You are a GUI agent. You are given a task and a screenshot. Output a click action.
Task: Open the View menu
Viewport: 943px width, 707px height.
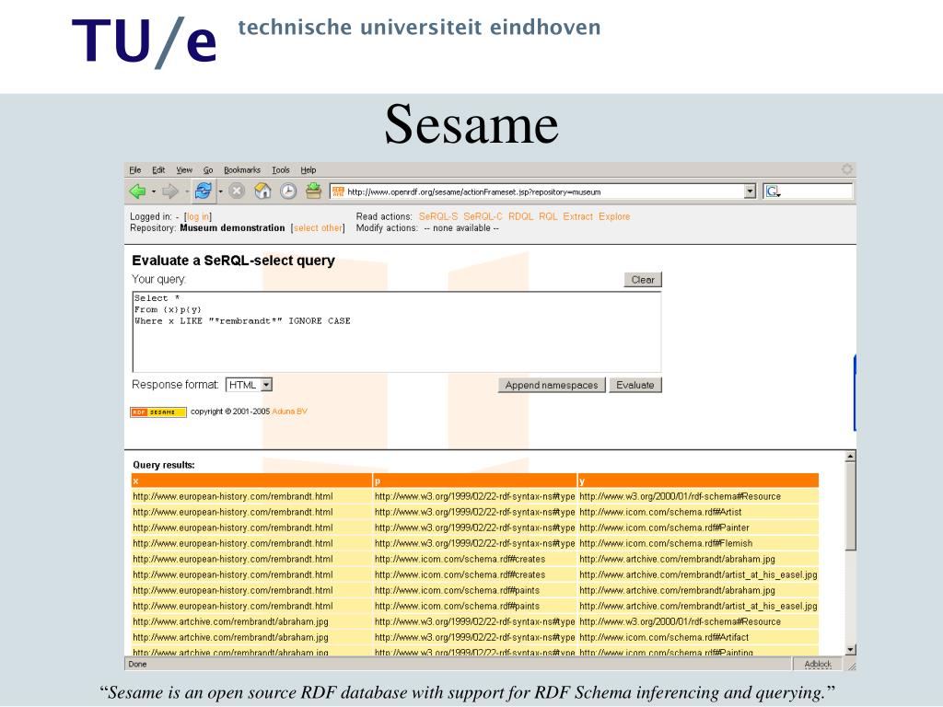click(184, 170)
